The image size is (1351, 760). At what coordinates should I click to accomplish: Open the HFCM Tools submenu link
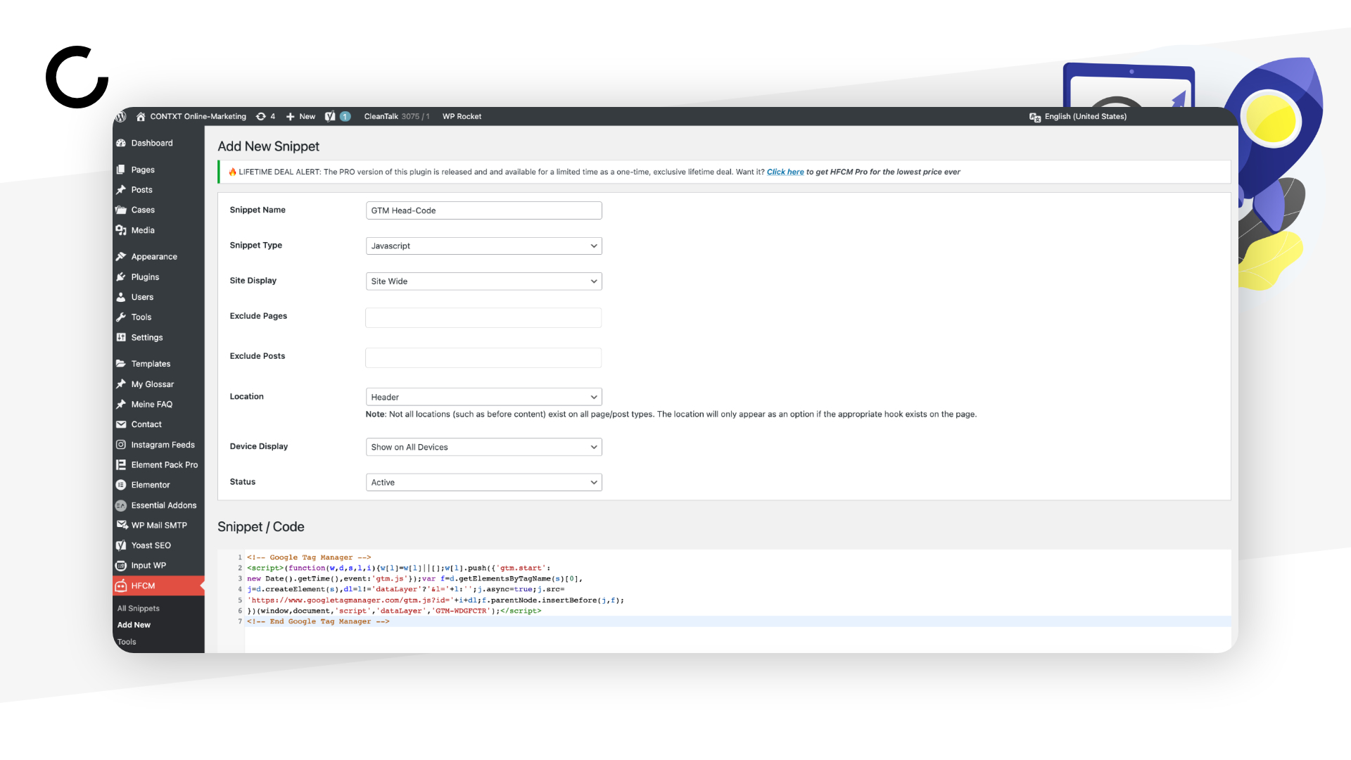127,642
